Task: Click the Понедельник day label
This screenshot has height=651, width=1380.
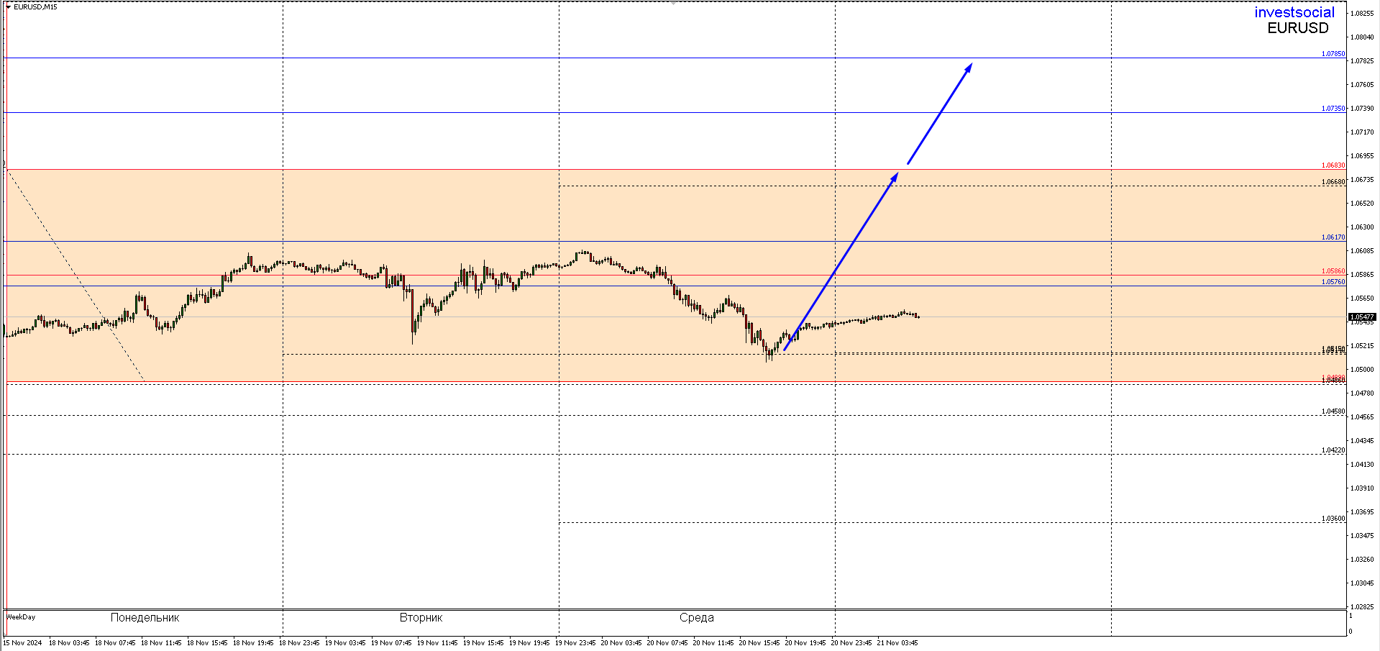Action: tap(145, 618)
